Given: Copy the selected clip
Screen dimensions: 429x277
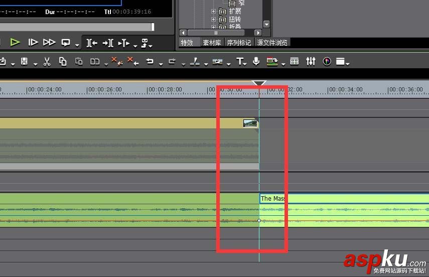Looking at the screenshot, I should (63, 62).
